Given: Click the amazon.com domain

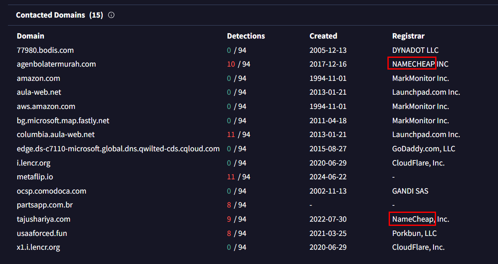Looking at the screenshot, I should coord(39,78).
